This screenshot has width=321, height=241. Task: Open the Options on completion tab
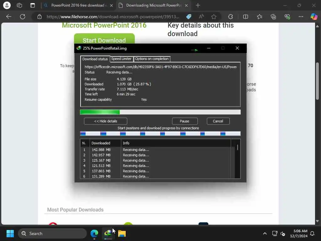click(152, 59)
